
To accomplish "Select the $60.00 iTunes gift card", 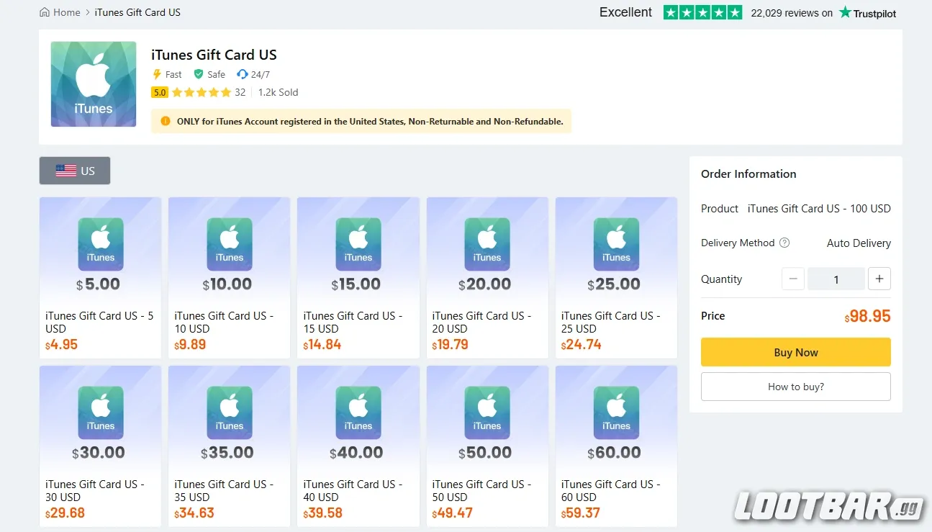I will 616,446.
